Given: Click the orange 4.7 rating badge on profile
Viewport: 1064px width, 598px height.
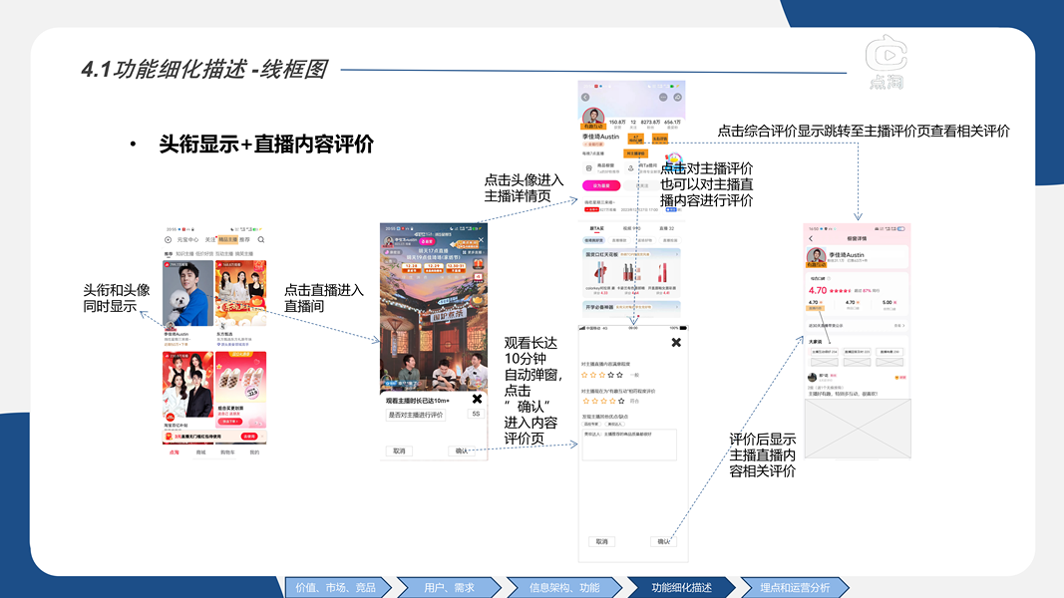Looking at the screenshot, I should (636, 139).
